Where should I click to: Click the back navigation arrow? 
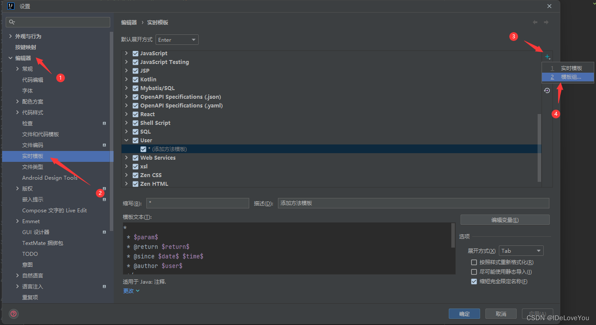coord(535,22)
